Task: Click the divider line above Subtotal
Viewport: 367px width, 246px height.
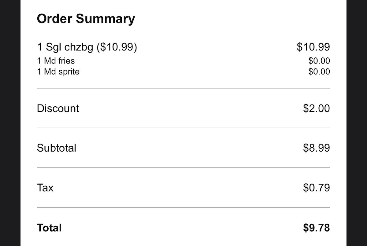Action: [x=183, y=128]
